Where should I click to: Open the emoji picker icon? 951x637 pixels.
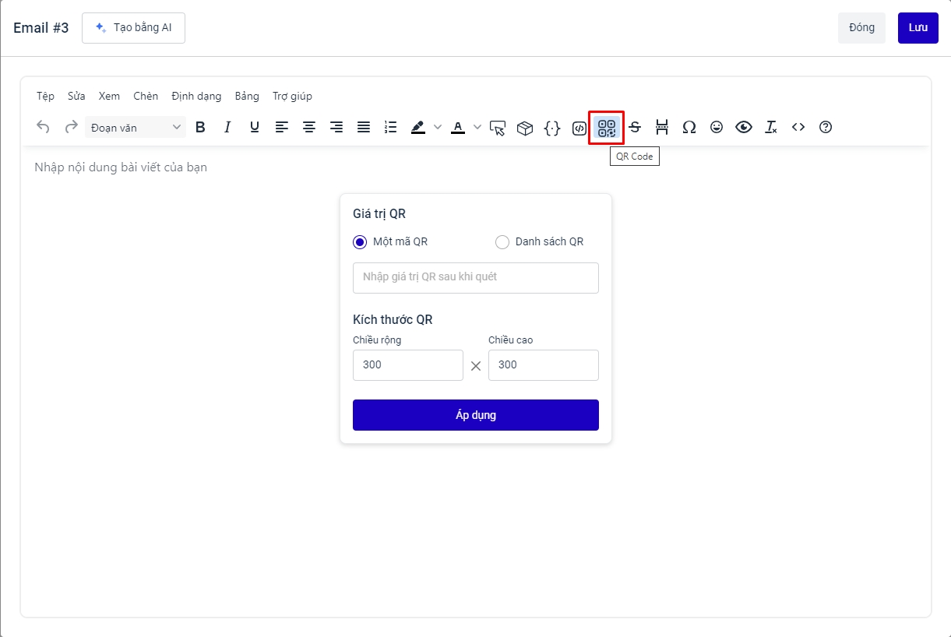(717, 128)
